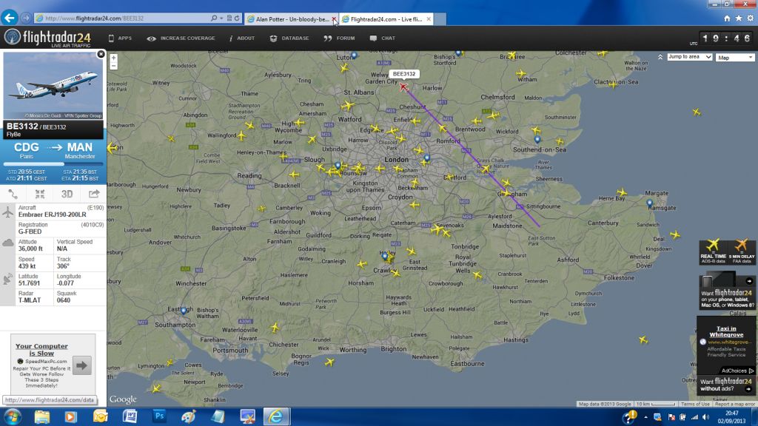Select the highlighted red BEE3132 aircraft
Screen dimensions: 758x426
pyautogui.click(x=403, y=87)
